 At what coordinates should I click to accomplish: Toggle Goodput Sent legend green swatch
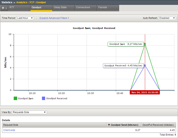[15, 98]
